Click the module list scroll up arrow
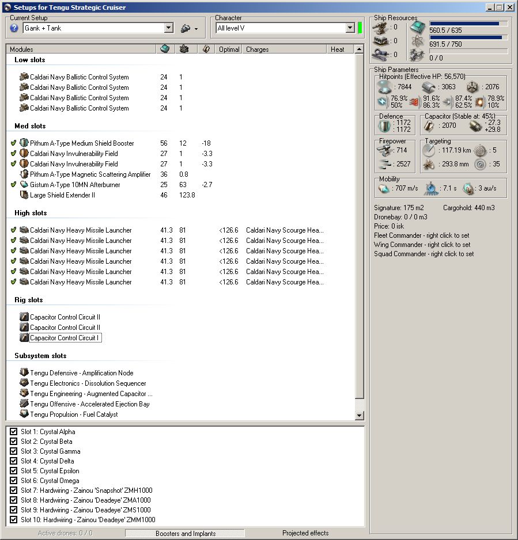518x540 pixels. pos(359,49)
